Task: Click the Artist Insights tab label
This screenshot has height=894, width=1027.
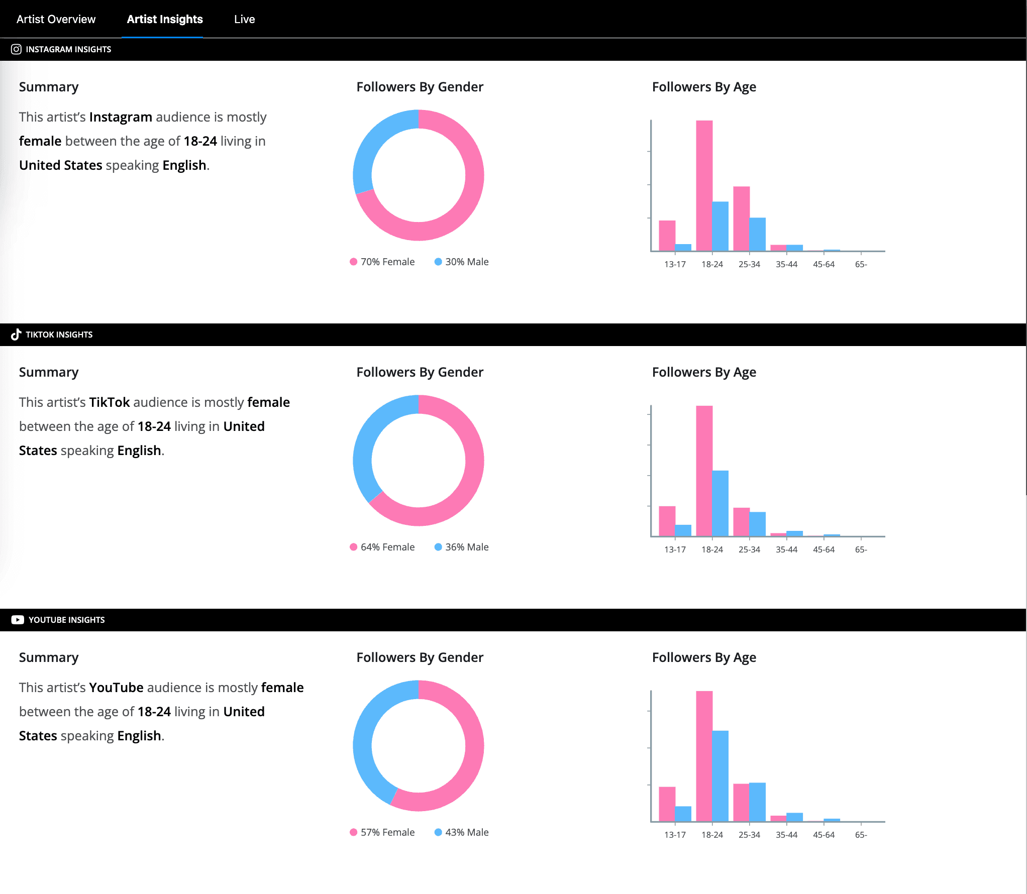Action: (165, 19)
